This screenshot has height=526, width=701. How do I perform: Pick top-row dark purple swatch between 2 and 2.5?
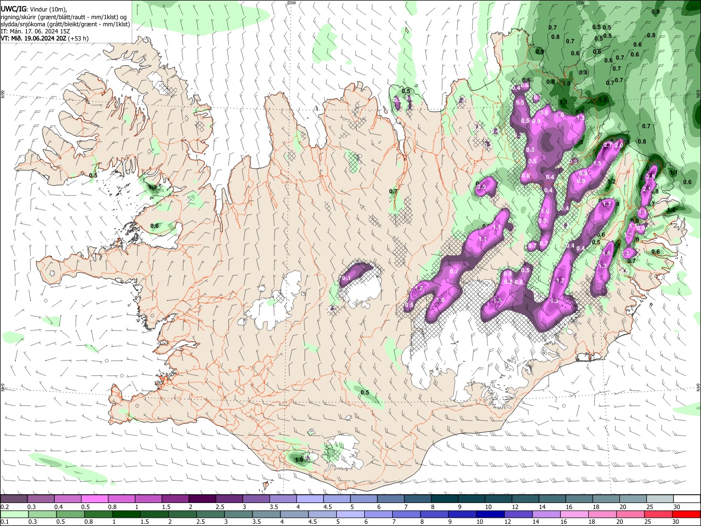(202, 499)
